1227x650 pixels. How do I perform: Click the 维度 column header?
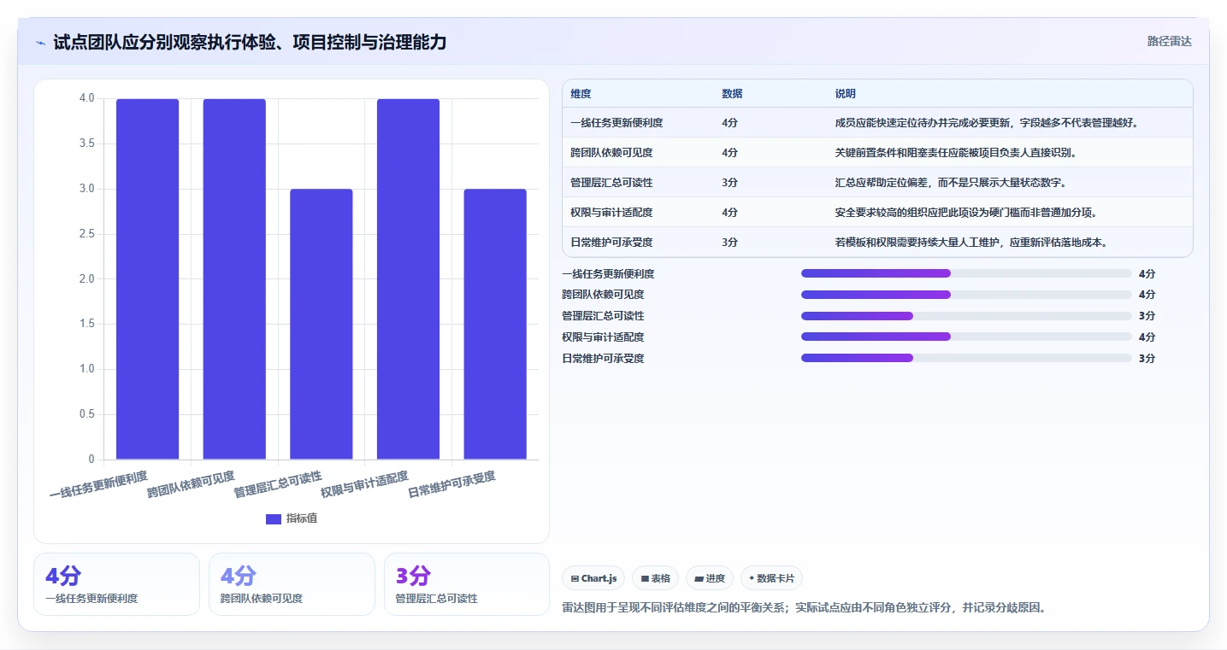(581, 94)
